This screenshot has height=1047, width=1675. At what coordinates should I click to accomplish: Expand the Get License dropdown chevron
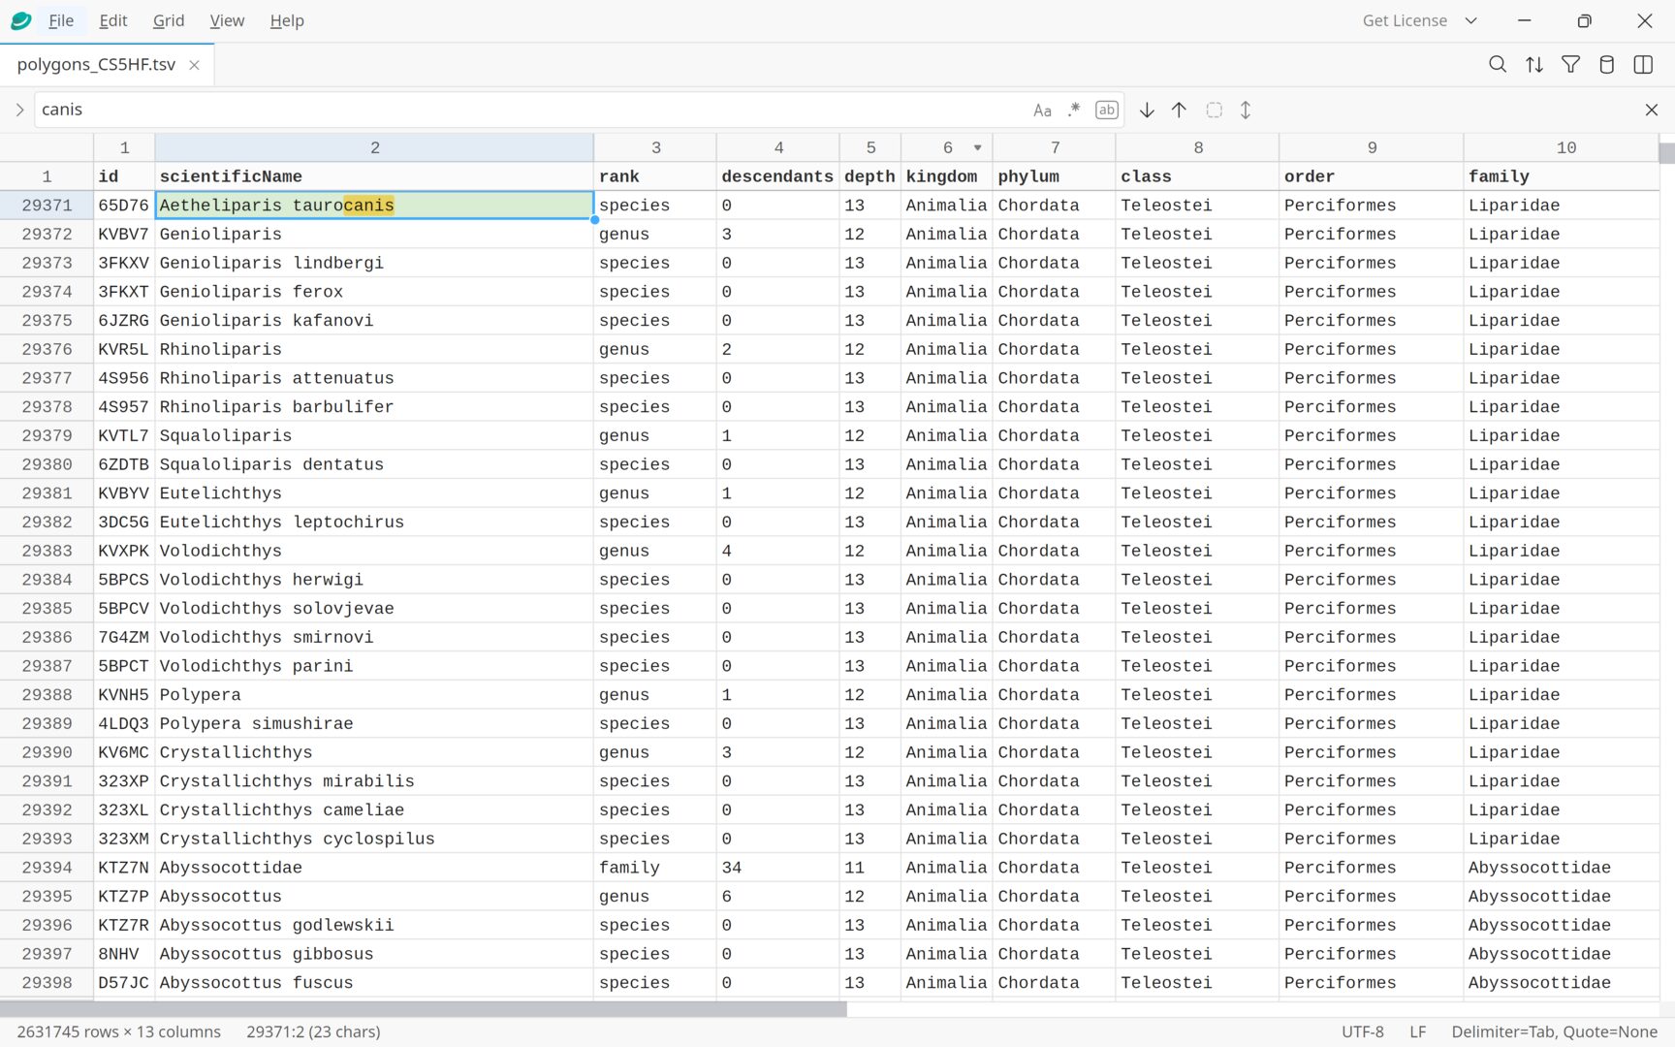(x=1470, y=20)
